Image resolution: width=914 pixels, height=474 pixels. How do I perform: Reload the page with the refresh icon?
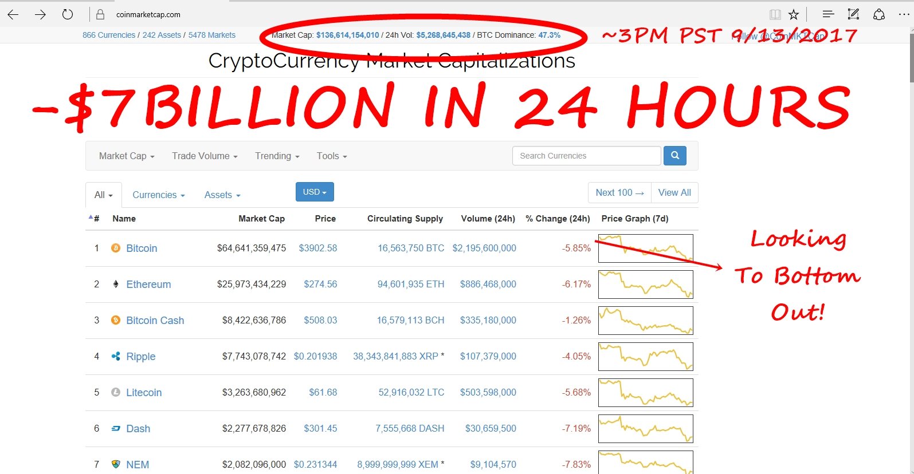[x=68, y=14]
